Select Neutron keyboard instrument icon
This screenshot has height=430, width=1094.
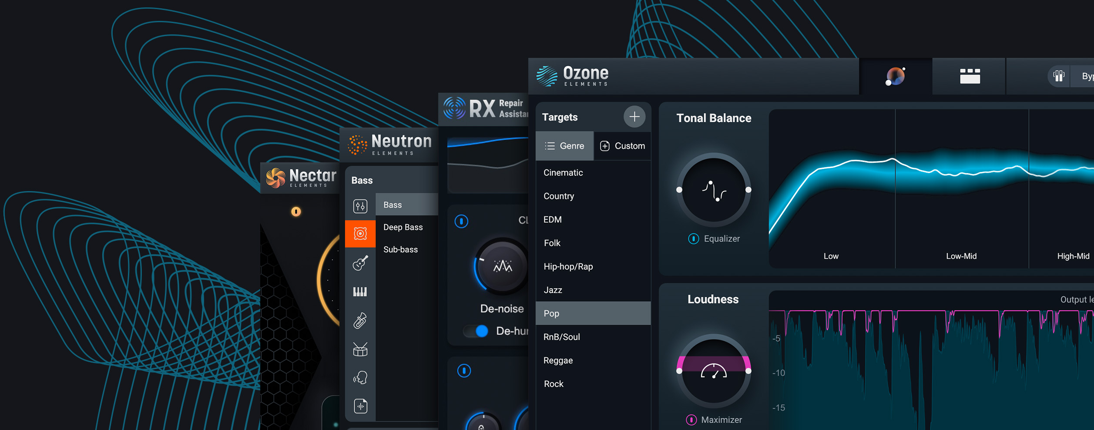[x=360, y=292]
